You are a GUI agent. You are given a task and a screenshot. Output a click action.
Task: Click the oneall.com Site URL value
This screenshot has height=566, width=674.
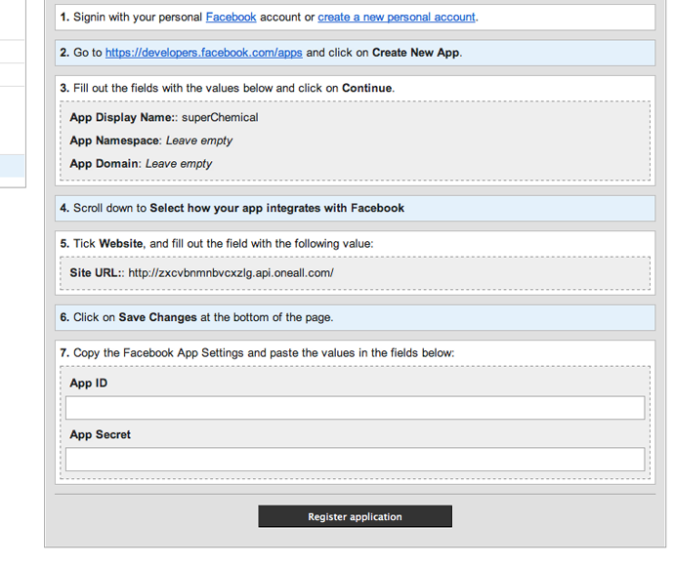(231, 273)
